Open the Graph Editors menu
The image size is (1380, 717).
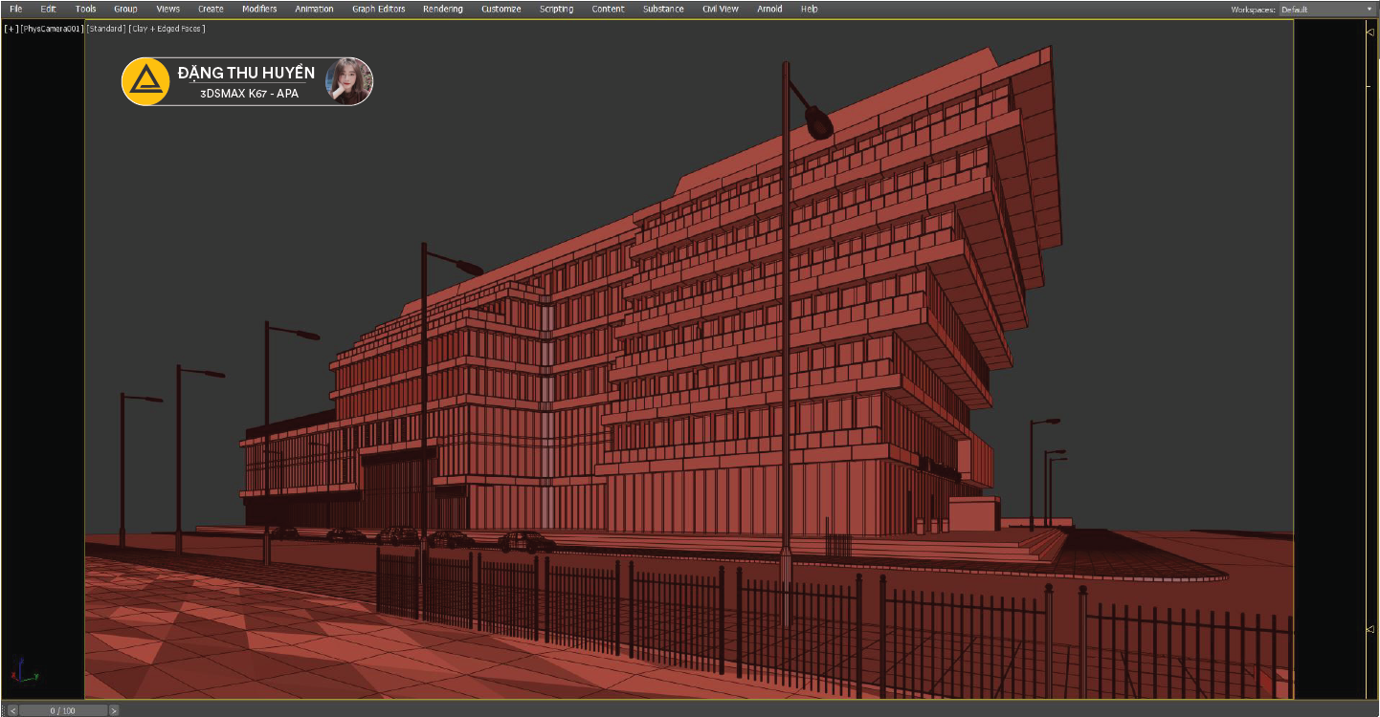(378, 10)
